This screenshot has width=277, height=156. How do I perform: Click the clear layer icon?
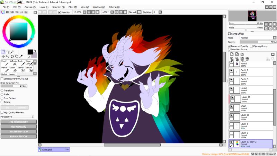[x=242, y=59]
